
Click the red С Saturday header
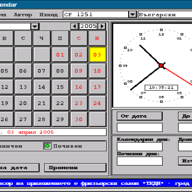click(x=79, y=38)
